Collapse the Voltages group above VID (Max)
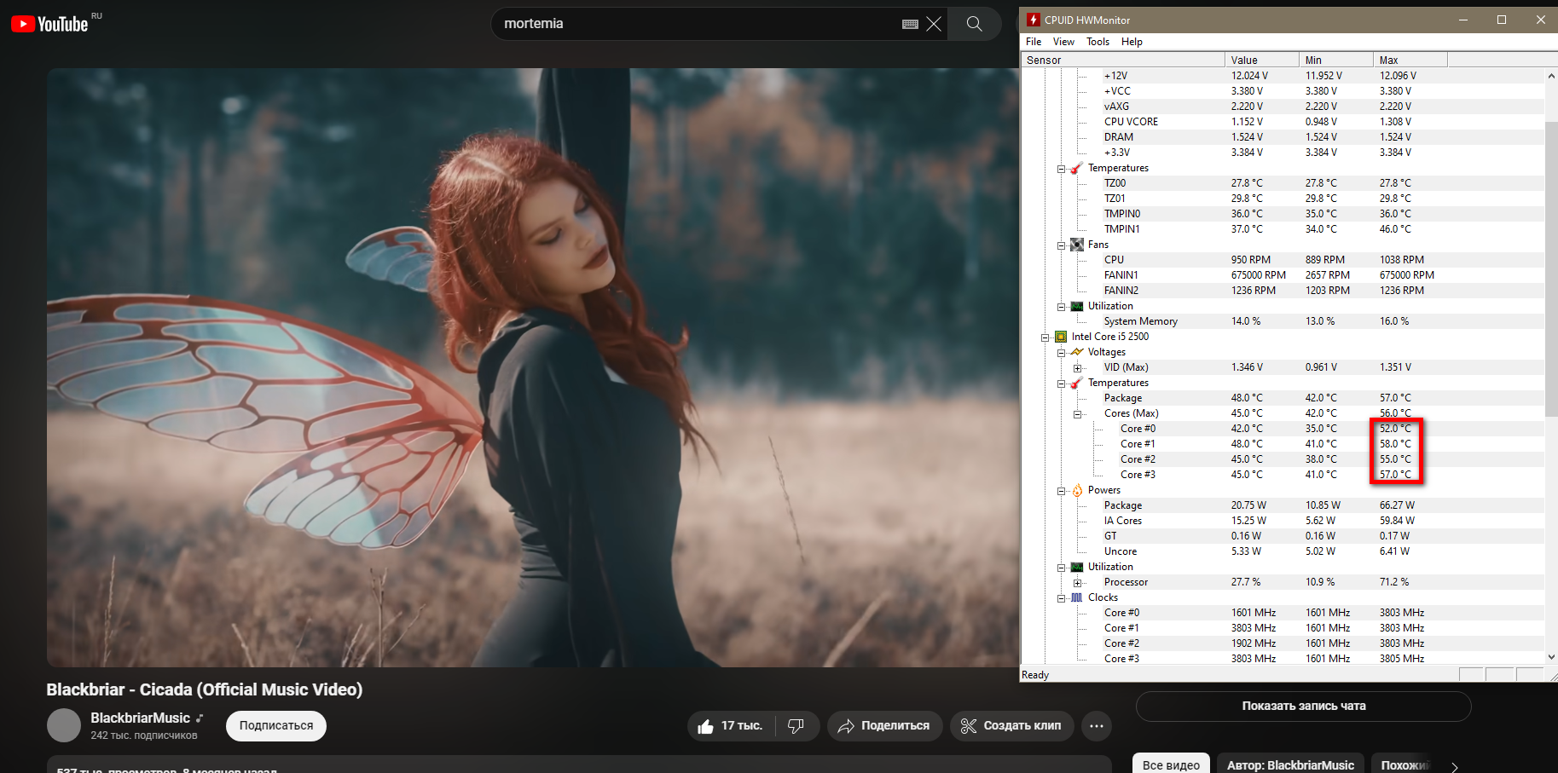Image resolution: width=1558 pixels, height=773 pixels. click(1062, 353)
